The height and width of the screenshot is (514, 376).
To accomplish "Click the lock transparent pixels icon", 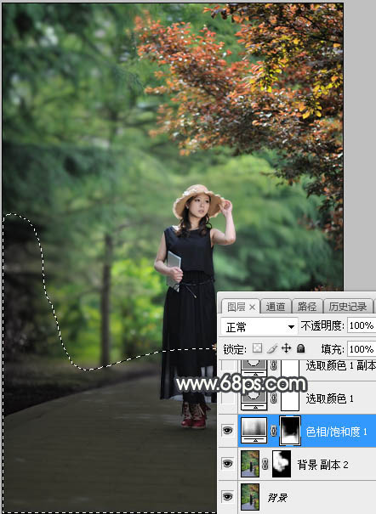I will pyautogui.click(x=257, y=348).
